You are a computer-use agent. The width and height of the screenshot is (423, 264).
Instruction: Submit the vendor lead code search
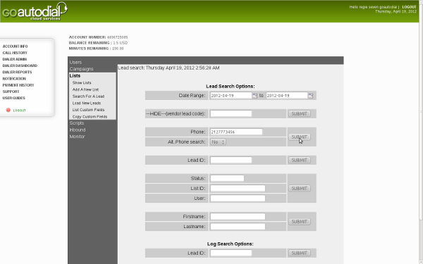click(299, 113)
